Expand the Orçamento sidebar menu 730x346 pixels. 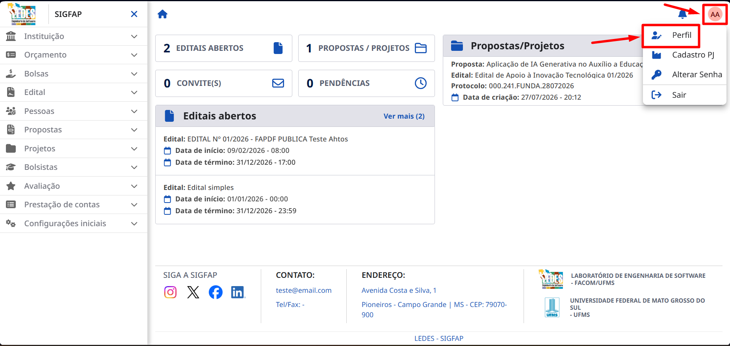click(74, 55)
